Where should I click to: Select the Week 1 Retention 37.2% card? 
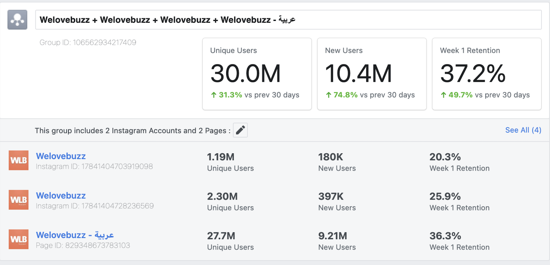(x=487, y=74)
